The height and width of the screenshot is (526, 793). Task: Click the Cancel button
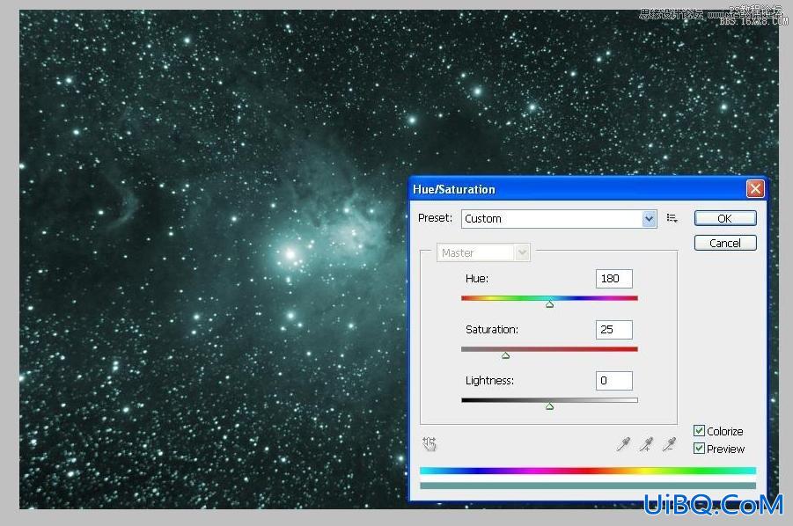coord(725,243)
